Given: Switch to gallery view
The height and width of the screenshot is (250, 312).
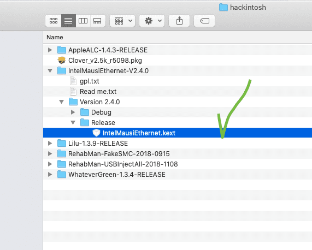Looking at the screenshot, I should click(97, 21).
